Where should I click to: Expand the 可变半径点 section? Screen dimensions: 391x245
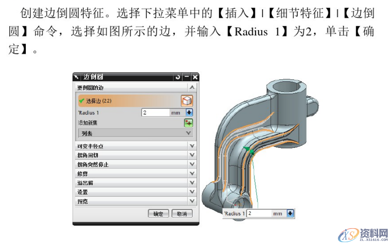coord(191,146)
